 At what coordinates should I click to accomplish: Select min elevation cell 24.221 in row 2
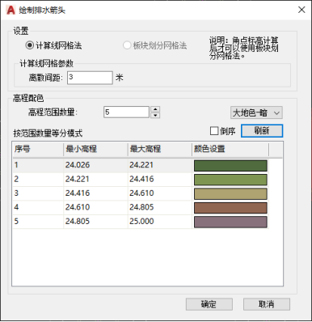coord(95,180)
